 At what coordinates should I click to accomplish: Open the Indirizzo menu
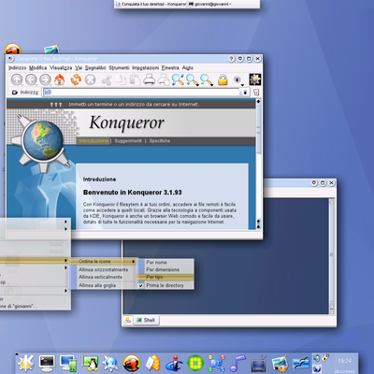point(17,67)
